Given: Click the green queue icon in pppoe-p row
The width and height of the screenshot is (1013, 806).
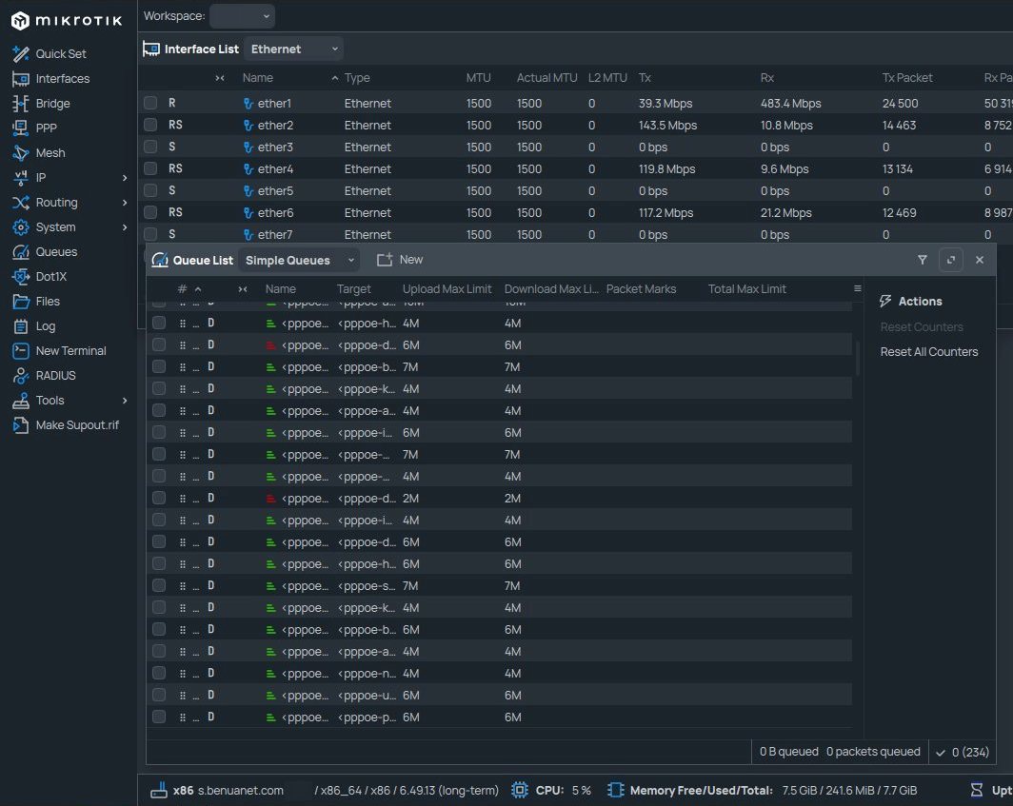Looking at the screenshot, I should coord(271,718).
